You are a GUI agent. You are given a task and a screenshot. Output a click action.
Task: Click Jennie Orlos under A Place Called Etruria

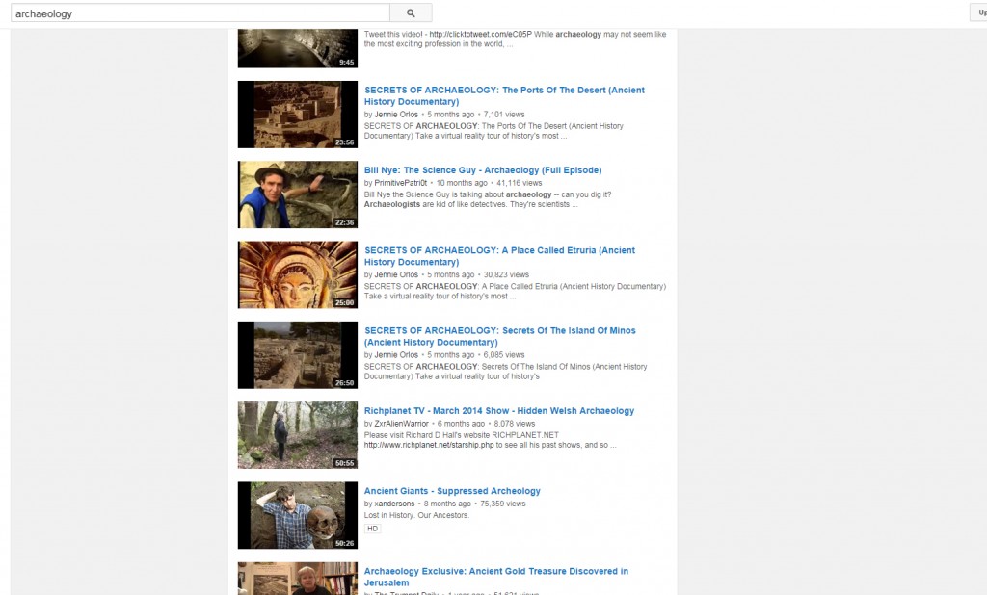pos(396,274)
